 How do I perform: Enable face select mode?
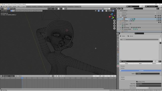tap(14, 11)
